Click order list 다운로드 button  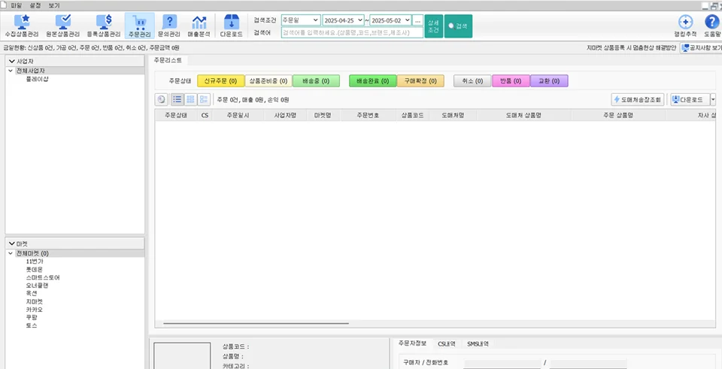tap(690, 99)
